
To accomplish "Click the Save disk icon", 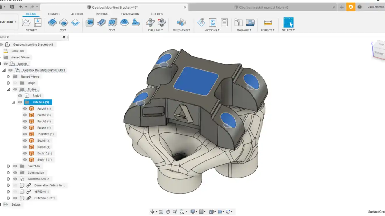I will click(12, 7).
